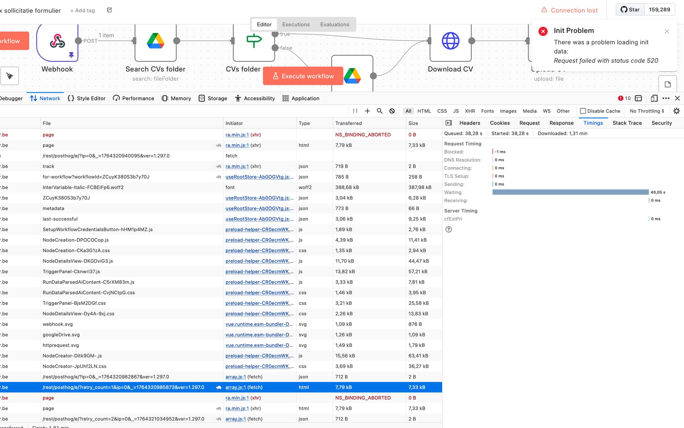Open the timings help question icon

(449, 229)
